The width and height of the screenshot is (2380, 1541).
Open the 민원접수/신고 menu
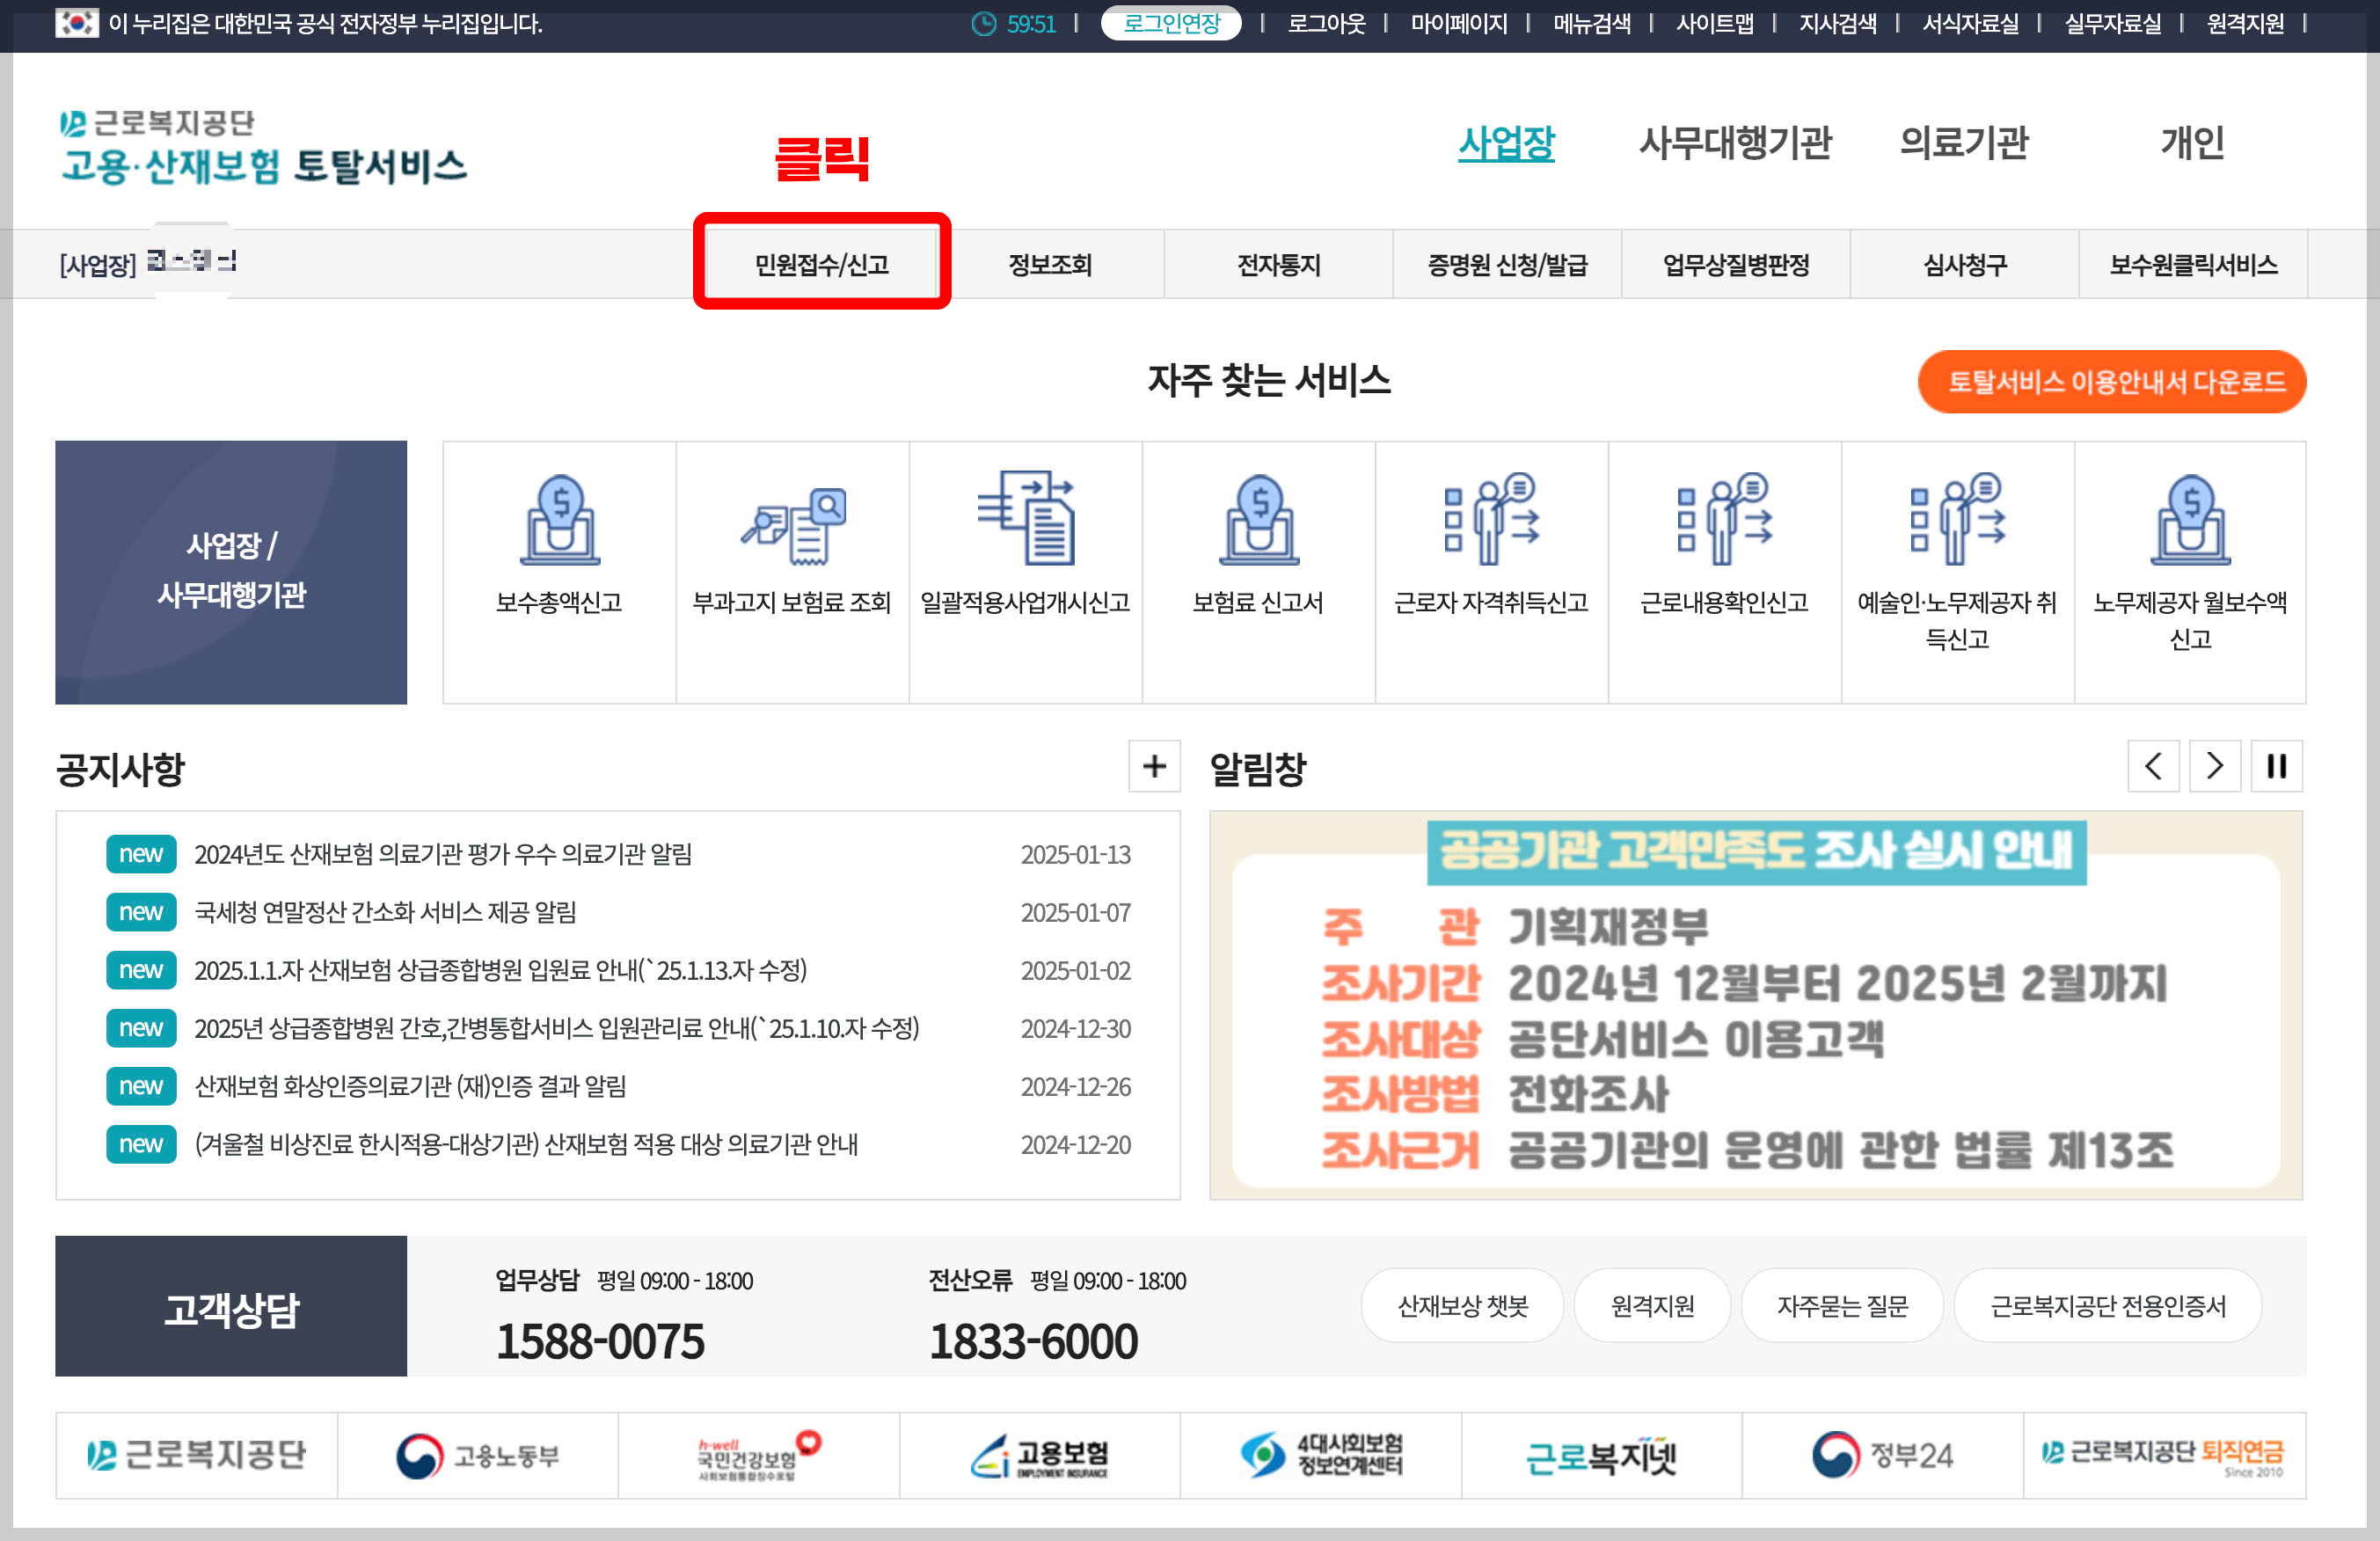[821, 264]
